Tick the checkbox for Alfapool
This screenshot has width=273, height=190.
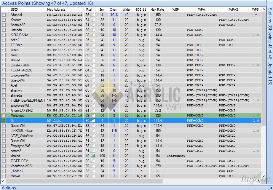click(4, 15)
